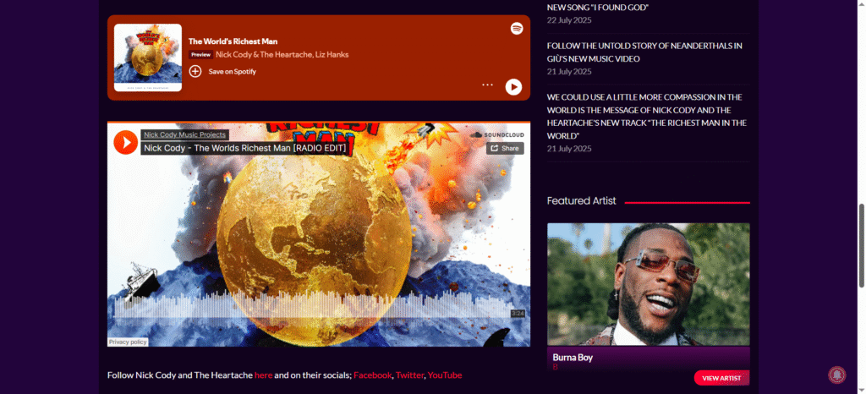Open the Burna Boy featured artist photo
866x394 pixels.
(648, 283)
